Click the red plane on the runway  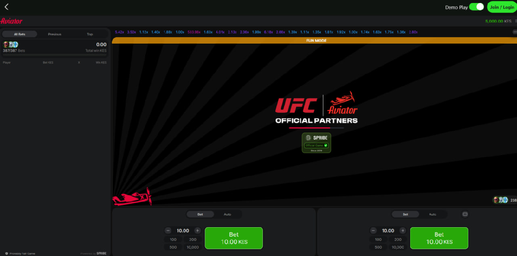[132, 198]
